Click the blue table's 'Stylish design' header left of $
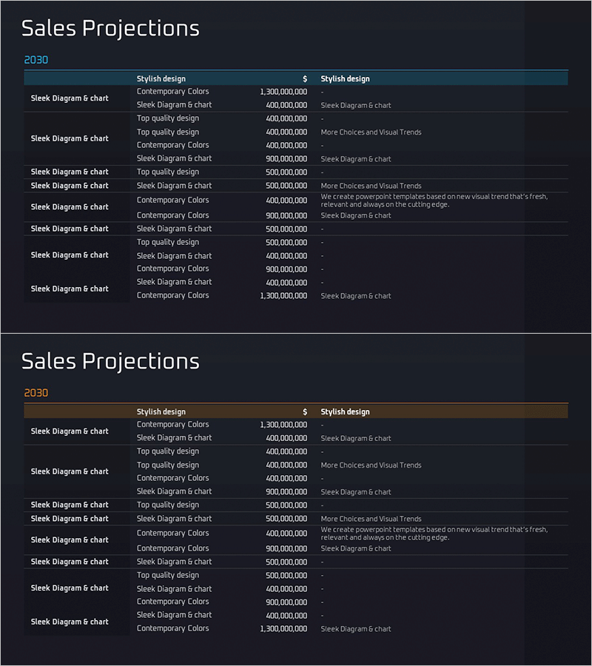The width and height of the screenshot is (592, 666). pyautogui.click(x=161, y=79)
